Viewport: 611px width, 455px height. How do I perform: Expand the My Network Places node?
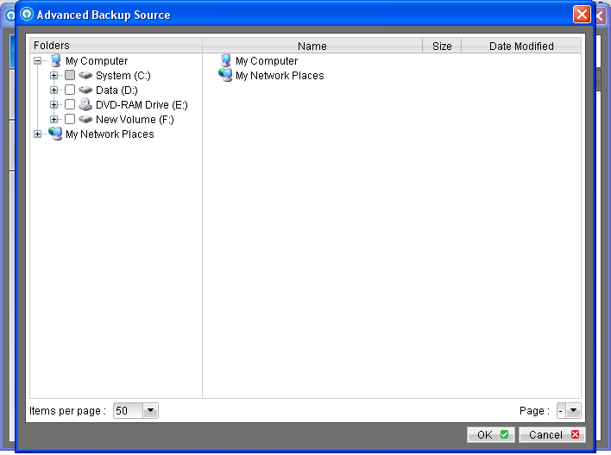(38, 134)
